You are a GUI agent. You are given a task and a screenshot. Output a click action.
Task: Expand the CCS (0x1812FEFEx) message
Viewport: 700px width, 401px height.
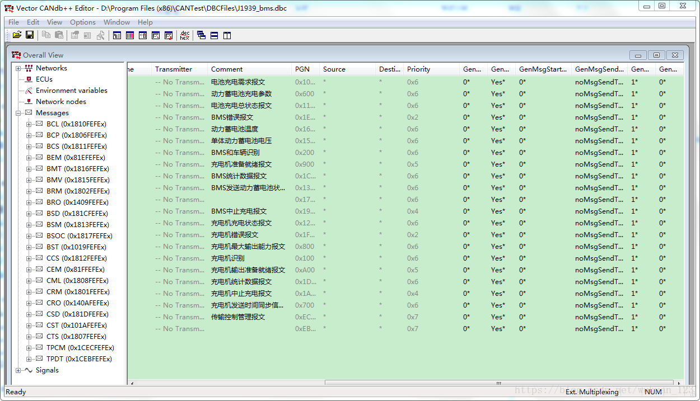(x=29, y=258)
